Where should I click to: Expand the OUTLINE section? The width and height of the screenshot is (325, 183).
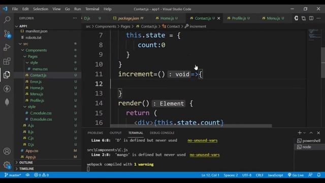[x=26, y=163]
